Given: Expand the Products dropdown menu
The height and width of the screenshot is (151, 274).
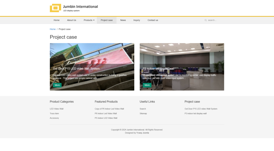Looking at the screenshot, I should [x=89, y=20].
